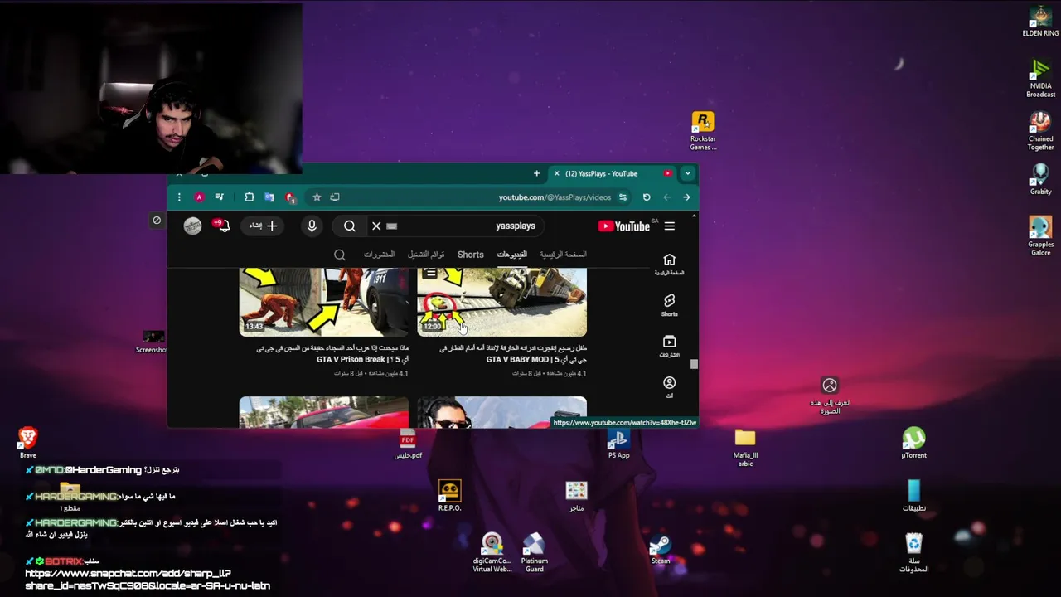Click the YouTube page vertical scrollbar
The image size is (1061, 597).
pos(694,363)
